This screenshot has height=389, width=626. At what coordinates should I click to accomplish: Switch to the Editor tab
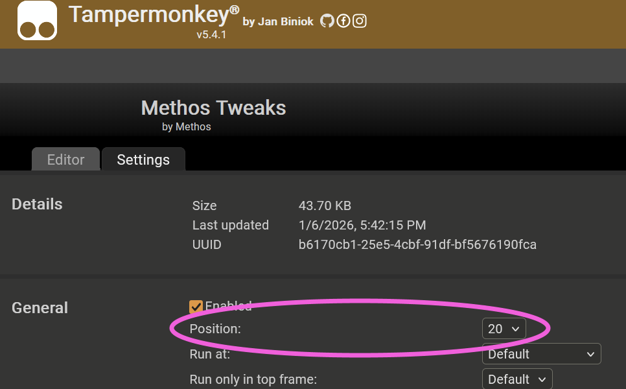click(65, 159)
